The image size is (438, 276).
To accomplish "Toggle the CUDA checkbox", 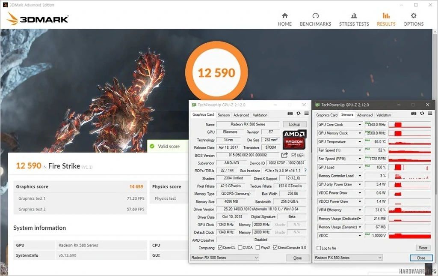I will coord(240,247).
